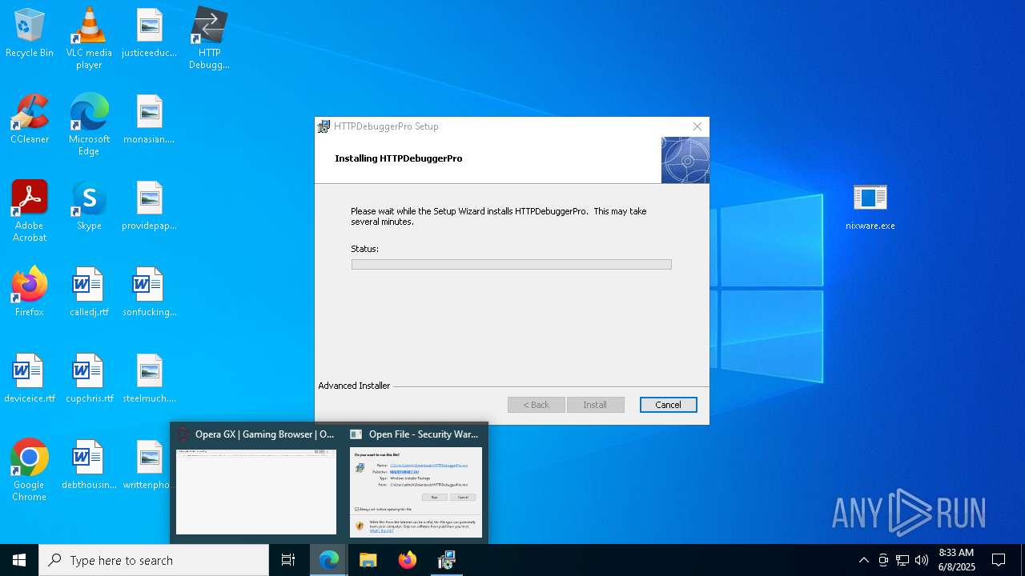Click the network icon in system tray

902,560
